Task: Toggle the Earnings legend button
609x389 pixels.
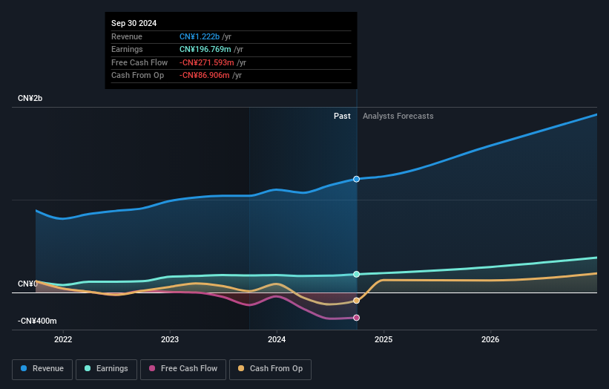Action: pyautogui.click(x=106, y=369)
